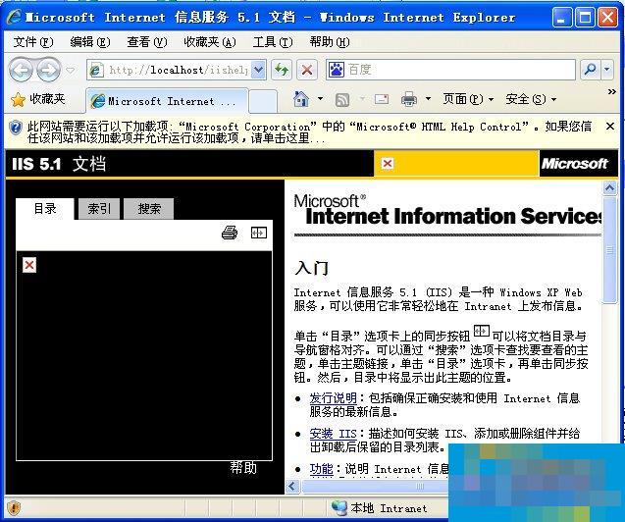
Task: Click the RSS feeds icon
Action: (x=342, y=100)
